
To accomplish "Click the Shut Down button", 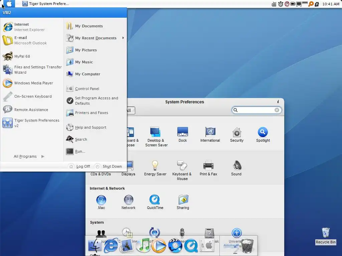I will tap(109, 166).
